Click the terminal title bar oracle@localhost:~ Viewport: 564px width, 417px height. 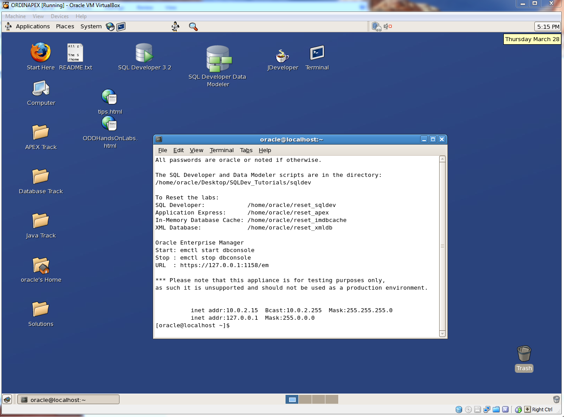pyautogui.click(x=292, y=139)
